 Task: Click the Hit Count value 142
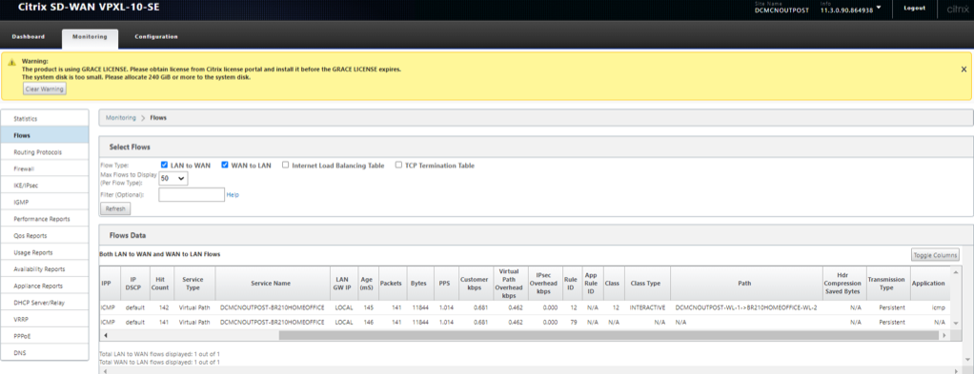tap(165, 307)
